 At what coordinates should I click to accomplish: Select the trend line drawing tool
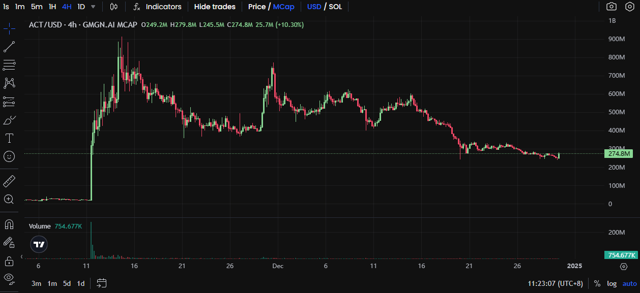(x=9, y=47)
